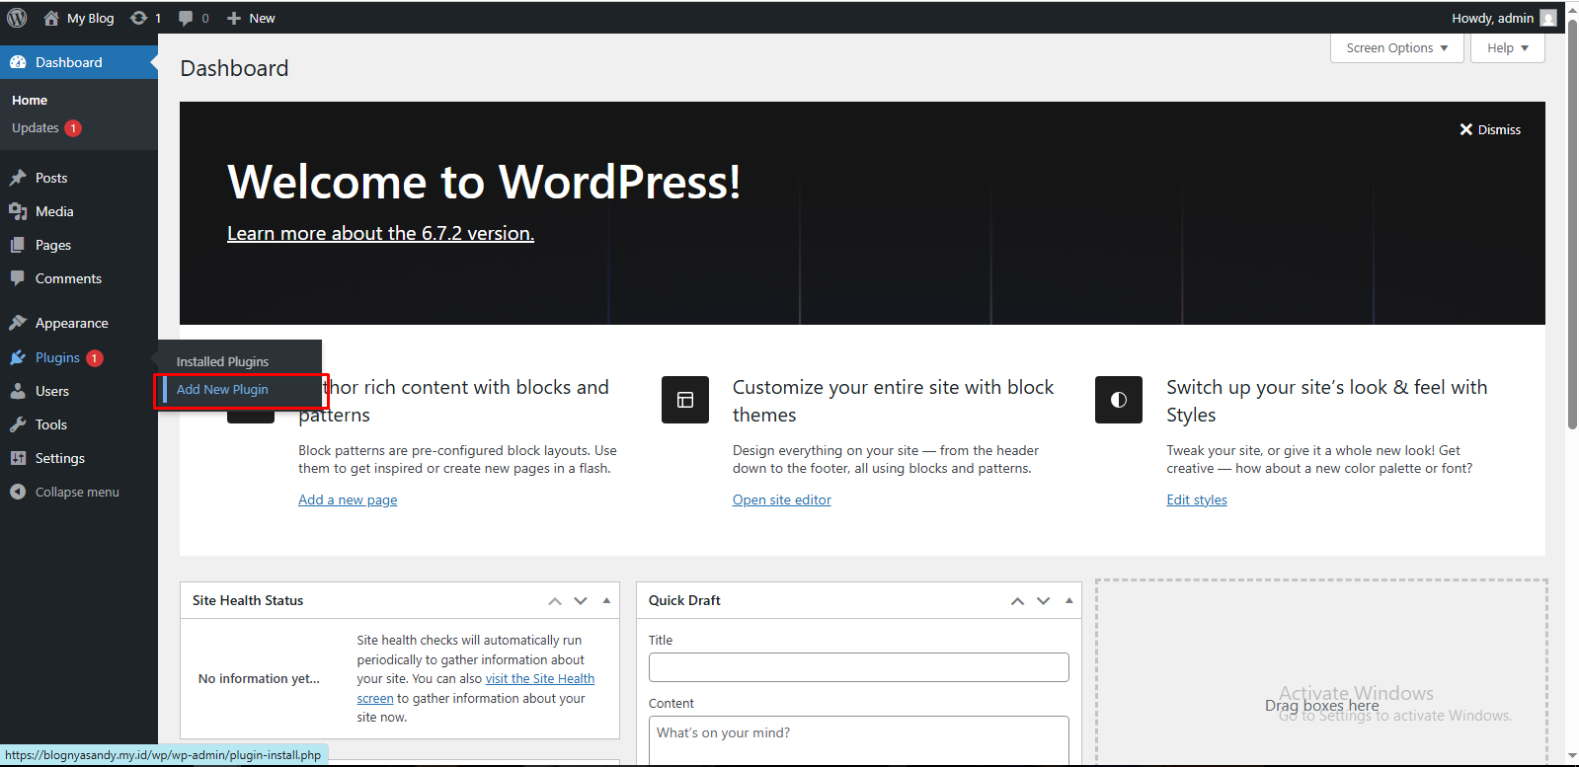The width and height of the screenshot is (1579, 767).
Task: Click the page vertical scrollbar thumb
Action: [1572, 225]
